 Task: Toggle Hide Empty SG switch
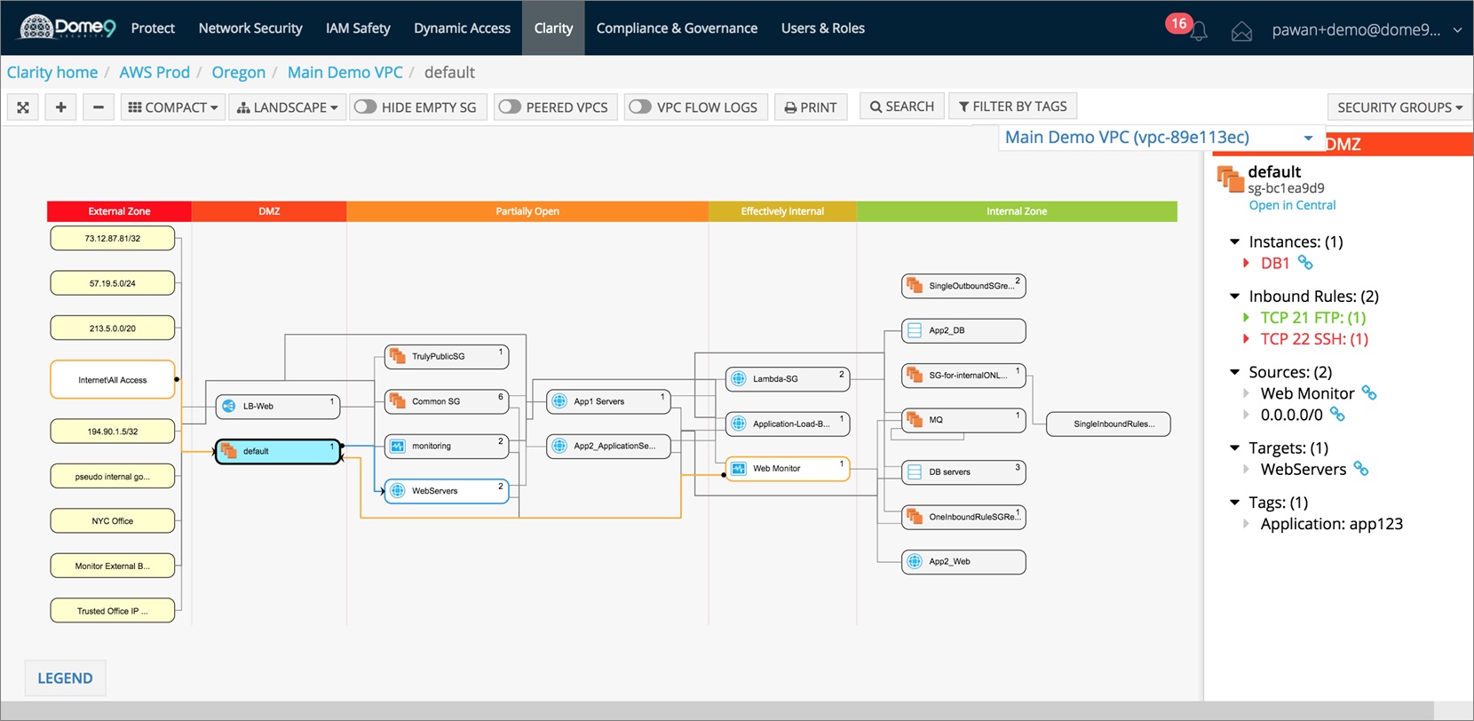point(365,107)
